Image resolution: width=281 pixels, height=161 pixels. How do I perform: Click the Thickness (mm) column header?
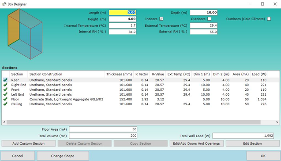tap(119, 74)
